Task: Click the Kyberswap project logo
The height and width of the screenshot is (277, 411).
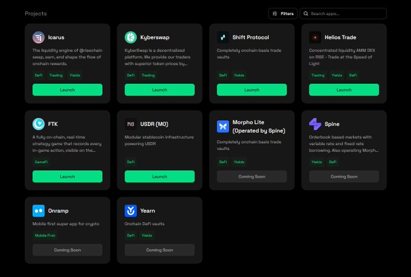Action: (x=131, y=37)
